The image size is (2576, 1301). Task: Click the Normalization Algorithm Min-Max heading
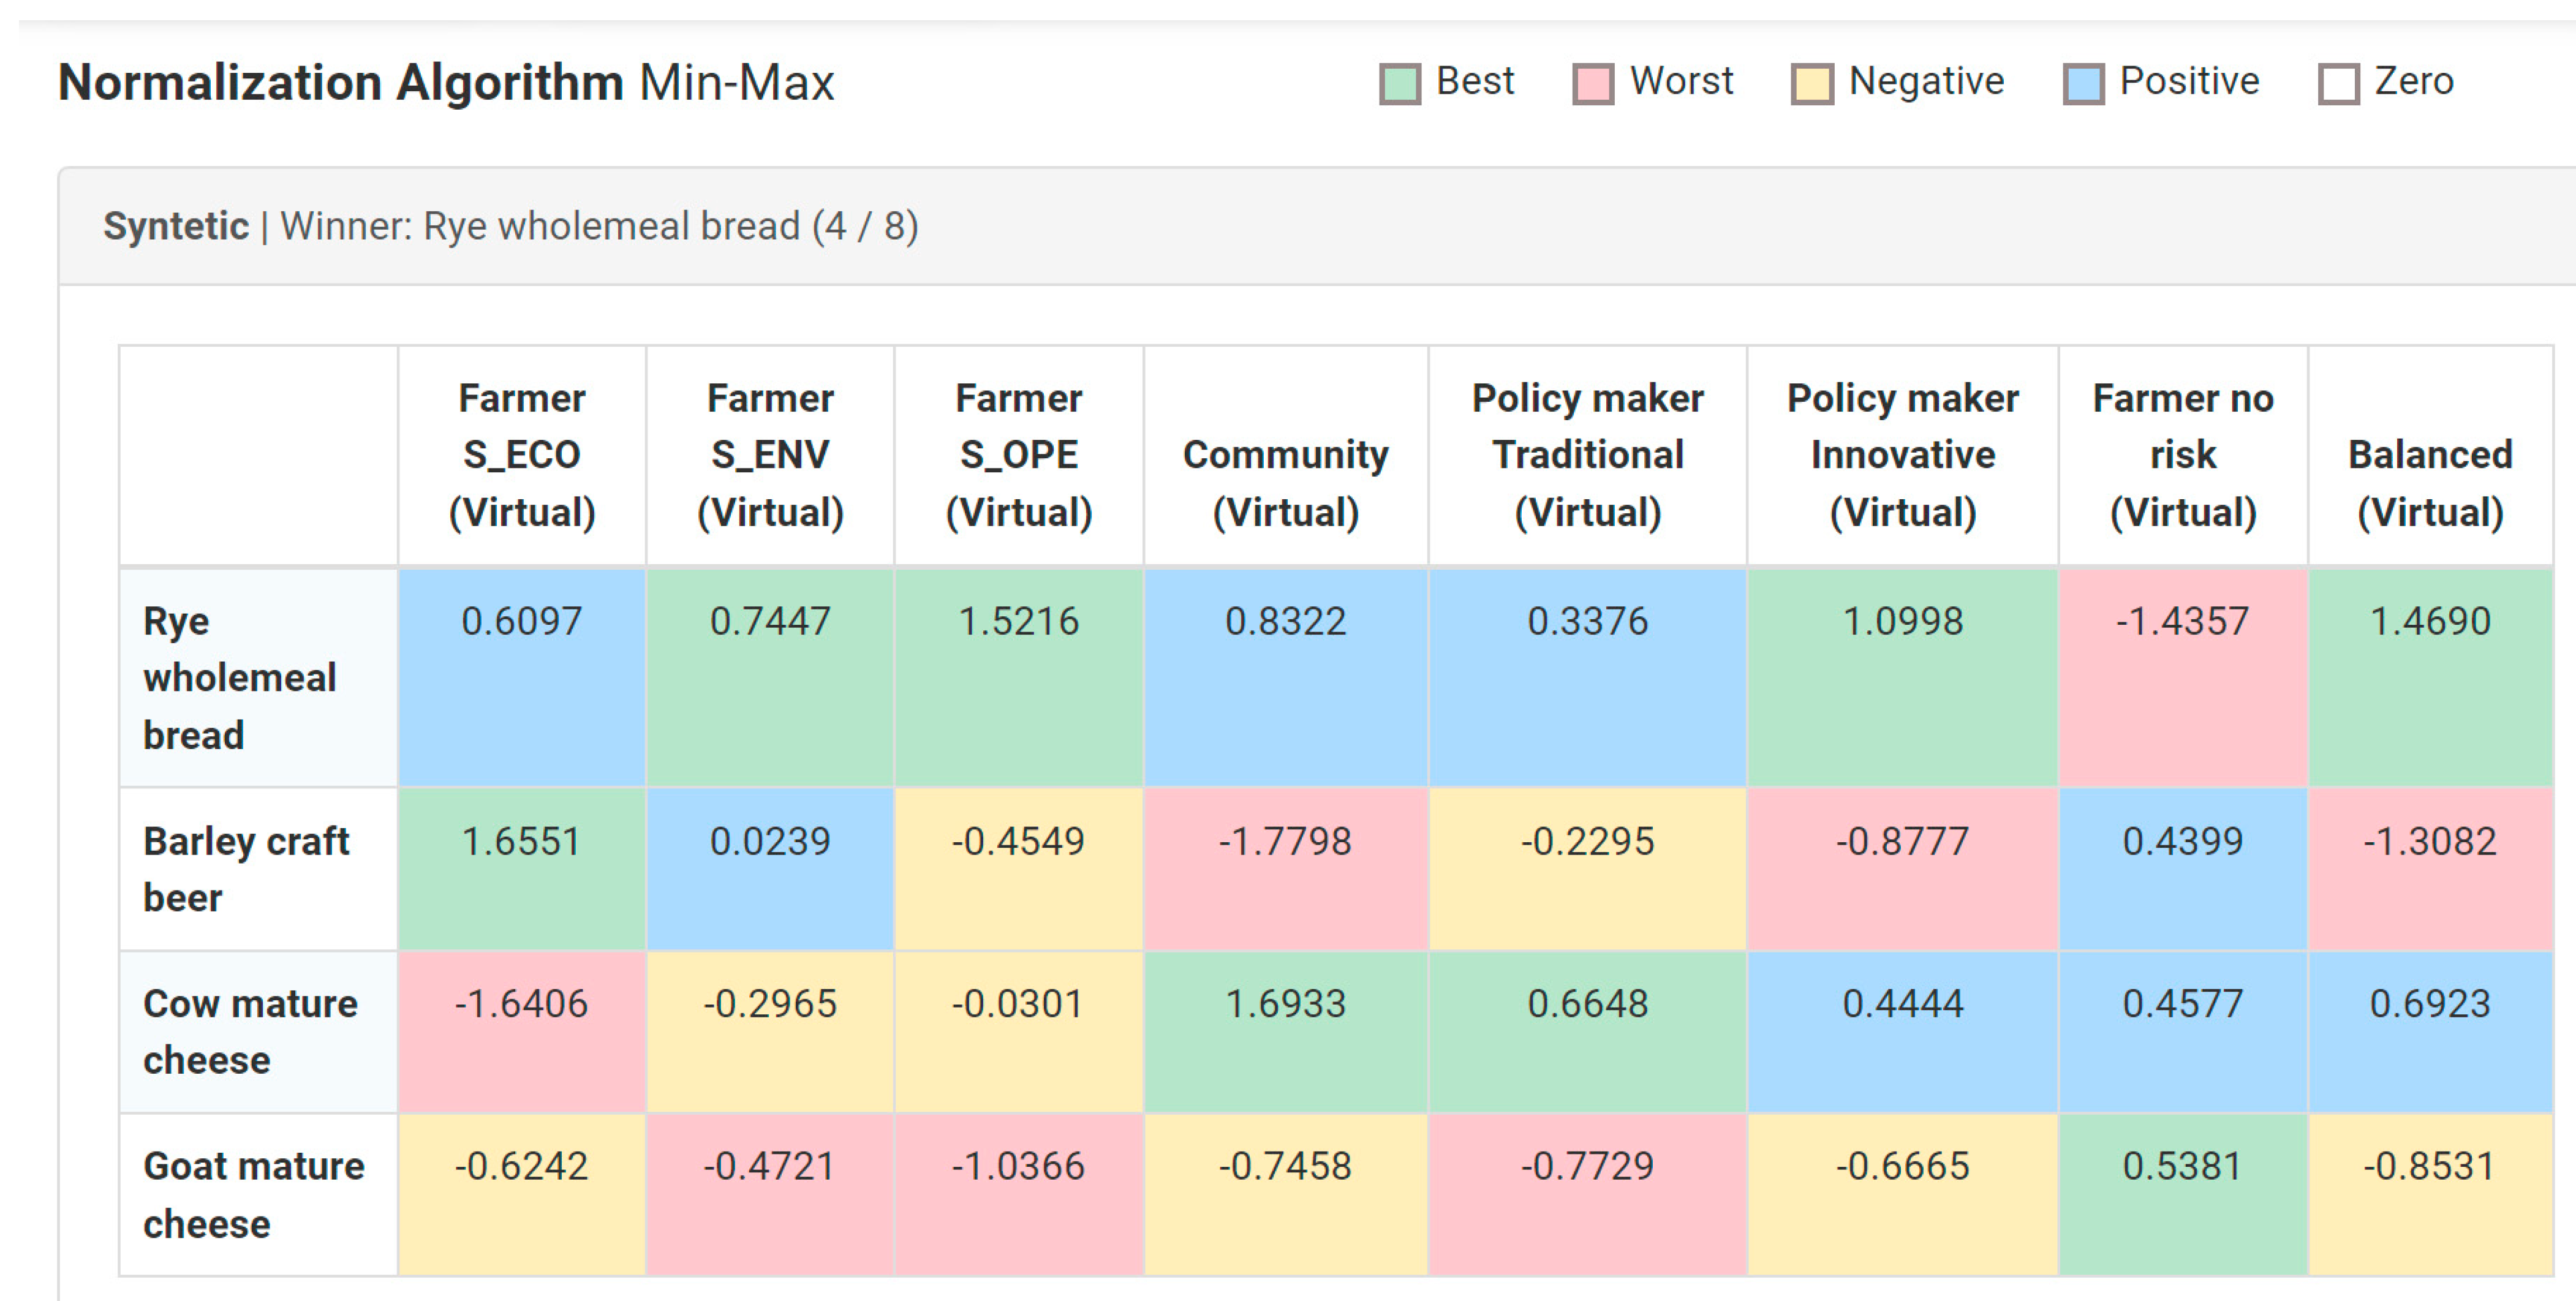click(445, 82)
